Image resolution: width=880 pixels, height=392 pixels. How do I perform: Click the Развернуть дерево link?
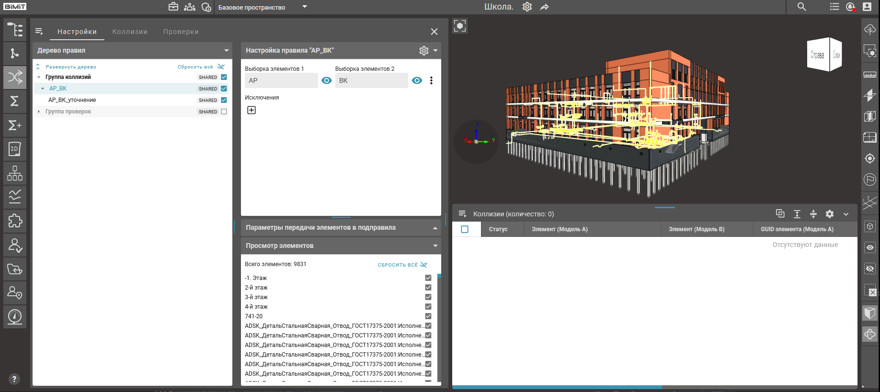pos(71,67)
